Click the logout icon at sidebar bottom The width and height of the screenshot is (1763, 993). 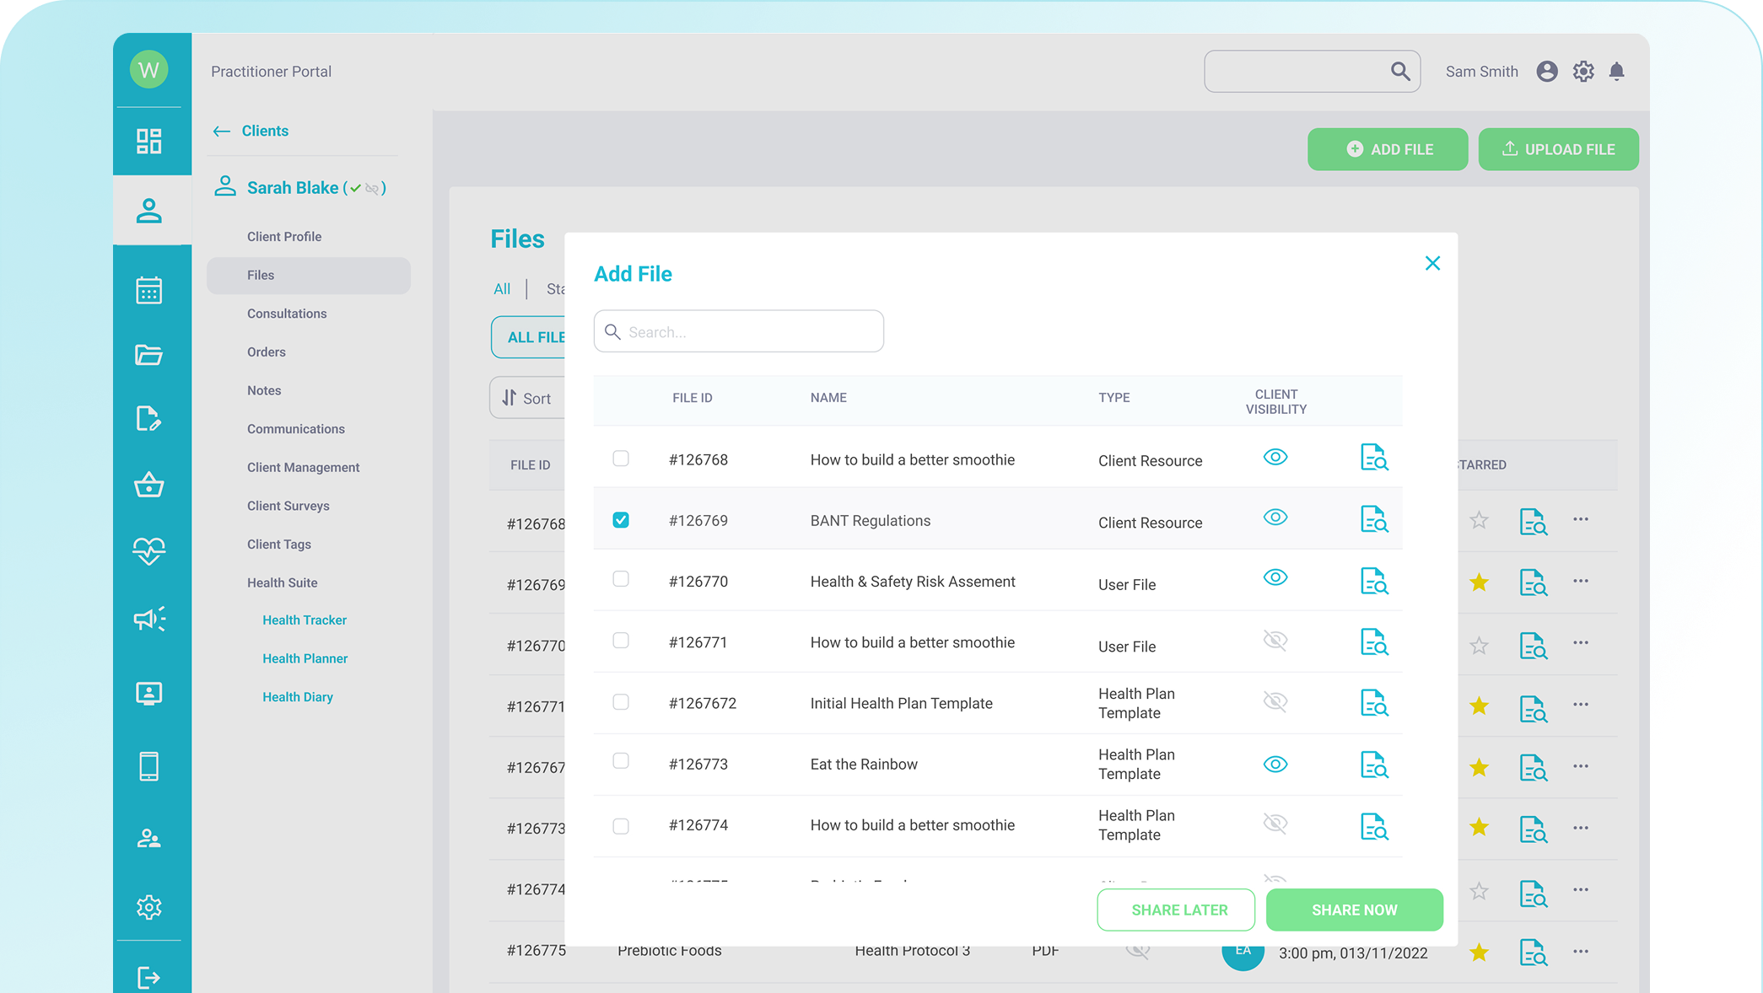tap(149, 977)
